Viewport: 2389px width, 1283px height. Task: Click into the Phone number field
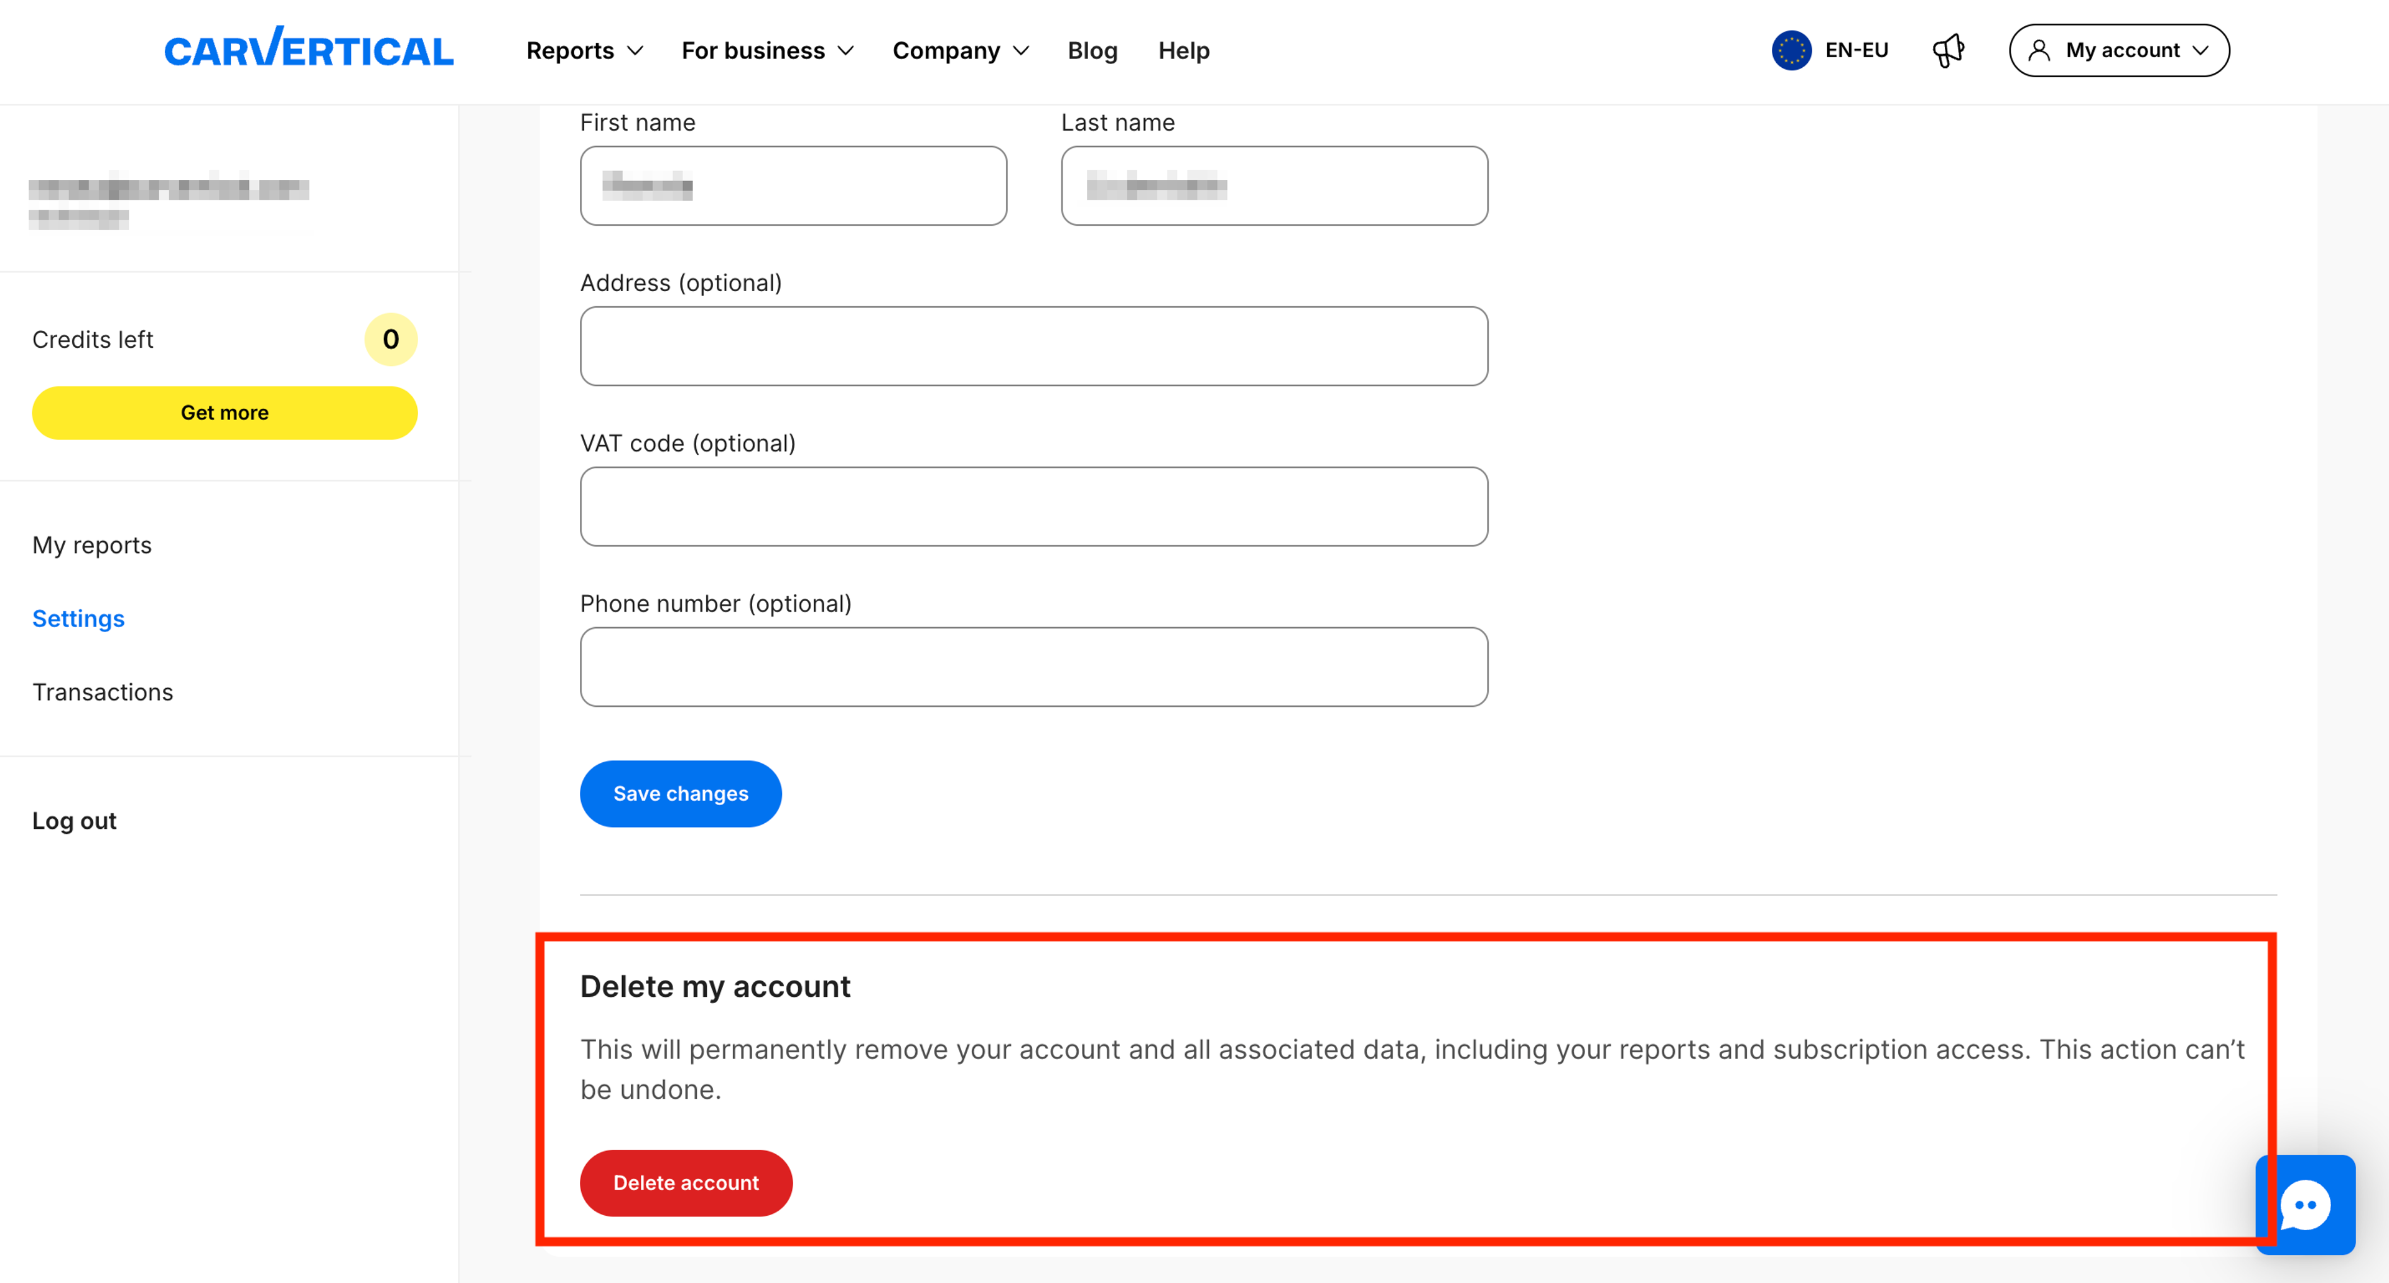click(1033, 667)
